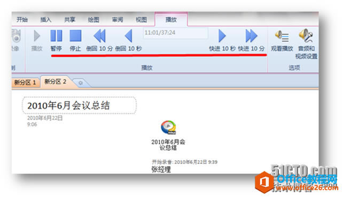This screenshot has width=342, height=197.
Task: Stop playback with the 停止 button
Action: 75,41
